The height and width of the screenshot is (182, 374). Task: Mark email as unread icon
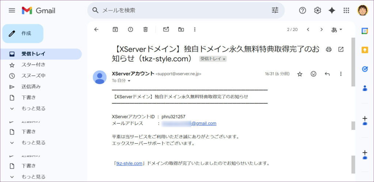pyautogui.click(x=166, y=30)
